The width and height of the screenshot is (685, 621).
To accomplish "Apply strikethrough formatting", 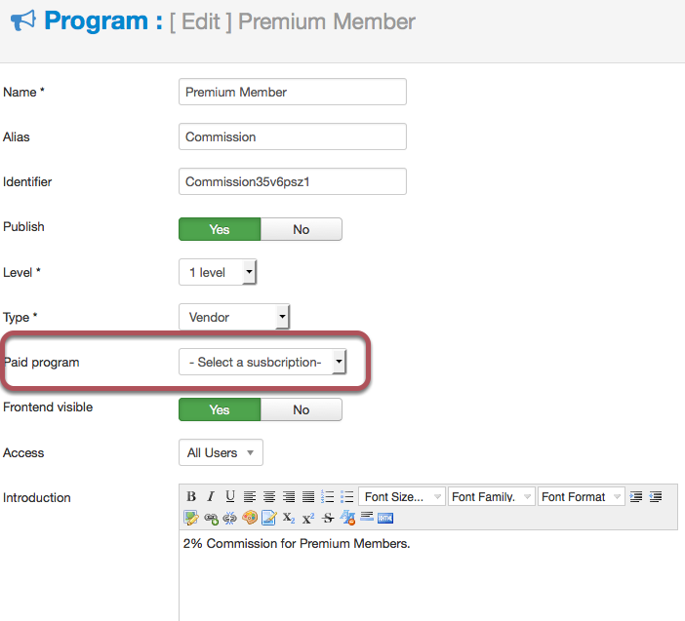I will point(328,519).
